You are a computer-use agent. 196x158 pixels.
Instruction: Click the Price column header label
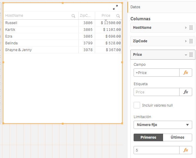click(106, 16)
